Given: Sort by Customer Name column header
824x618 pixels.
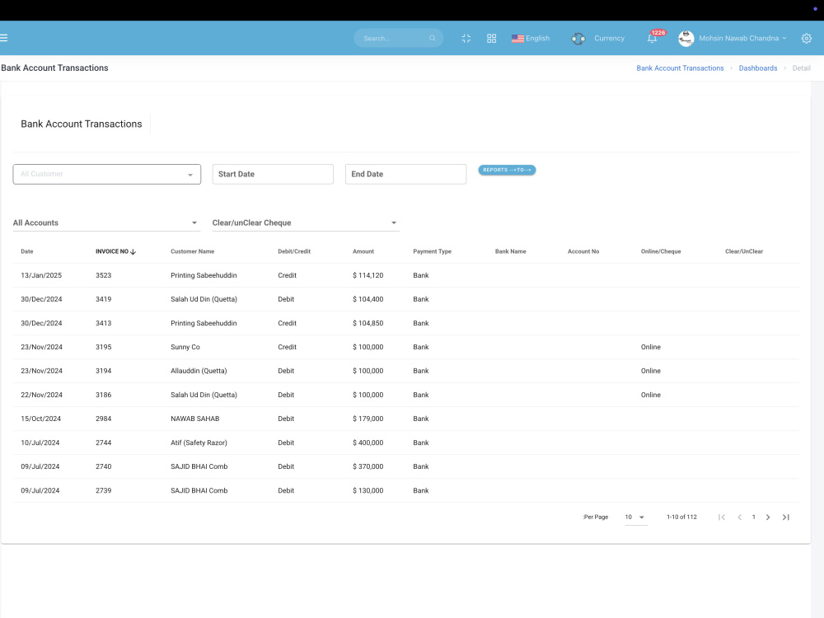Looking at the screenshot, I should (x=192, y=251).
